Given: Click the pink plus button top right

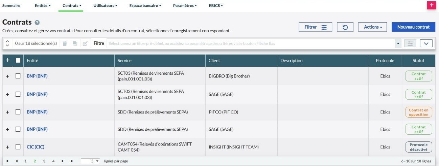Looking at the screenshot, I should (x=431, y=5).
